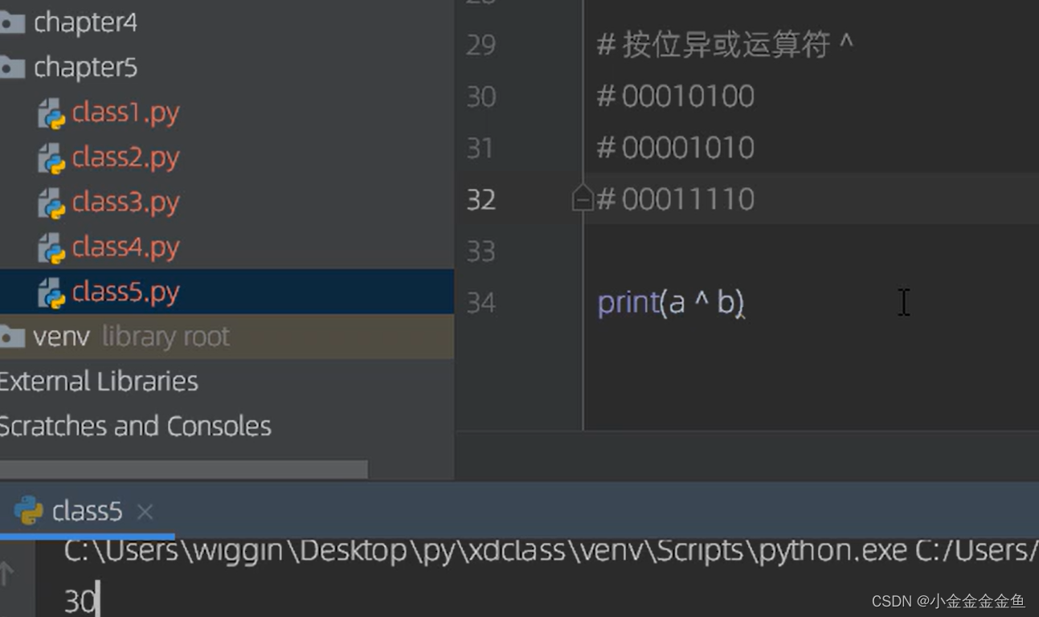This screenshot has height=617, width=1039.
Task: Click the horizontal scrollbar below the project tree
Action: click(x=185, y=467)
